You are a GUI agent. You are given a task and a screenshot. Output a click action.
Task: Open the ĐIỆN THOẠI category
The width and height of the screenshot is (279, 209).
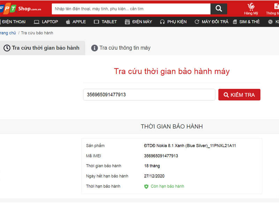click(x=13, y=22)
